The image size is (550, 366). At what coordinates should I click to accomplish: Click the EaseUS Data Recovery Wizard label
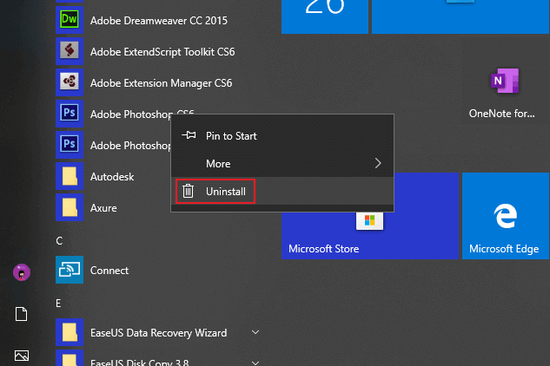158,333
